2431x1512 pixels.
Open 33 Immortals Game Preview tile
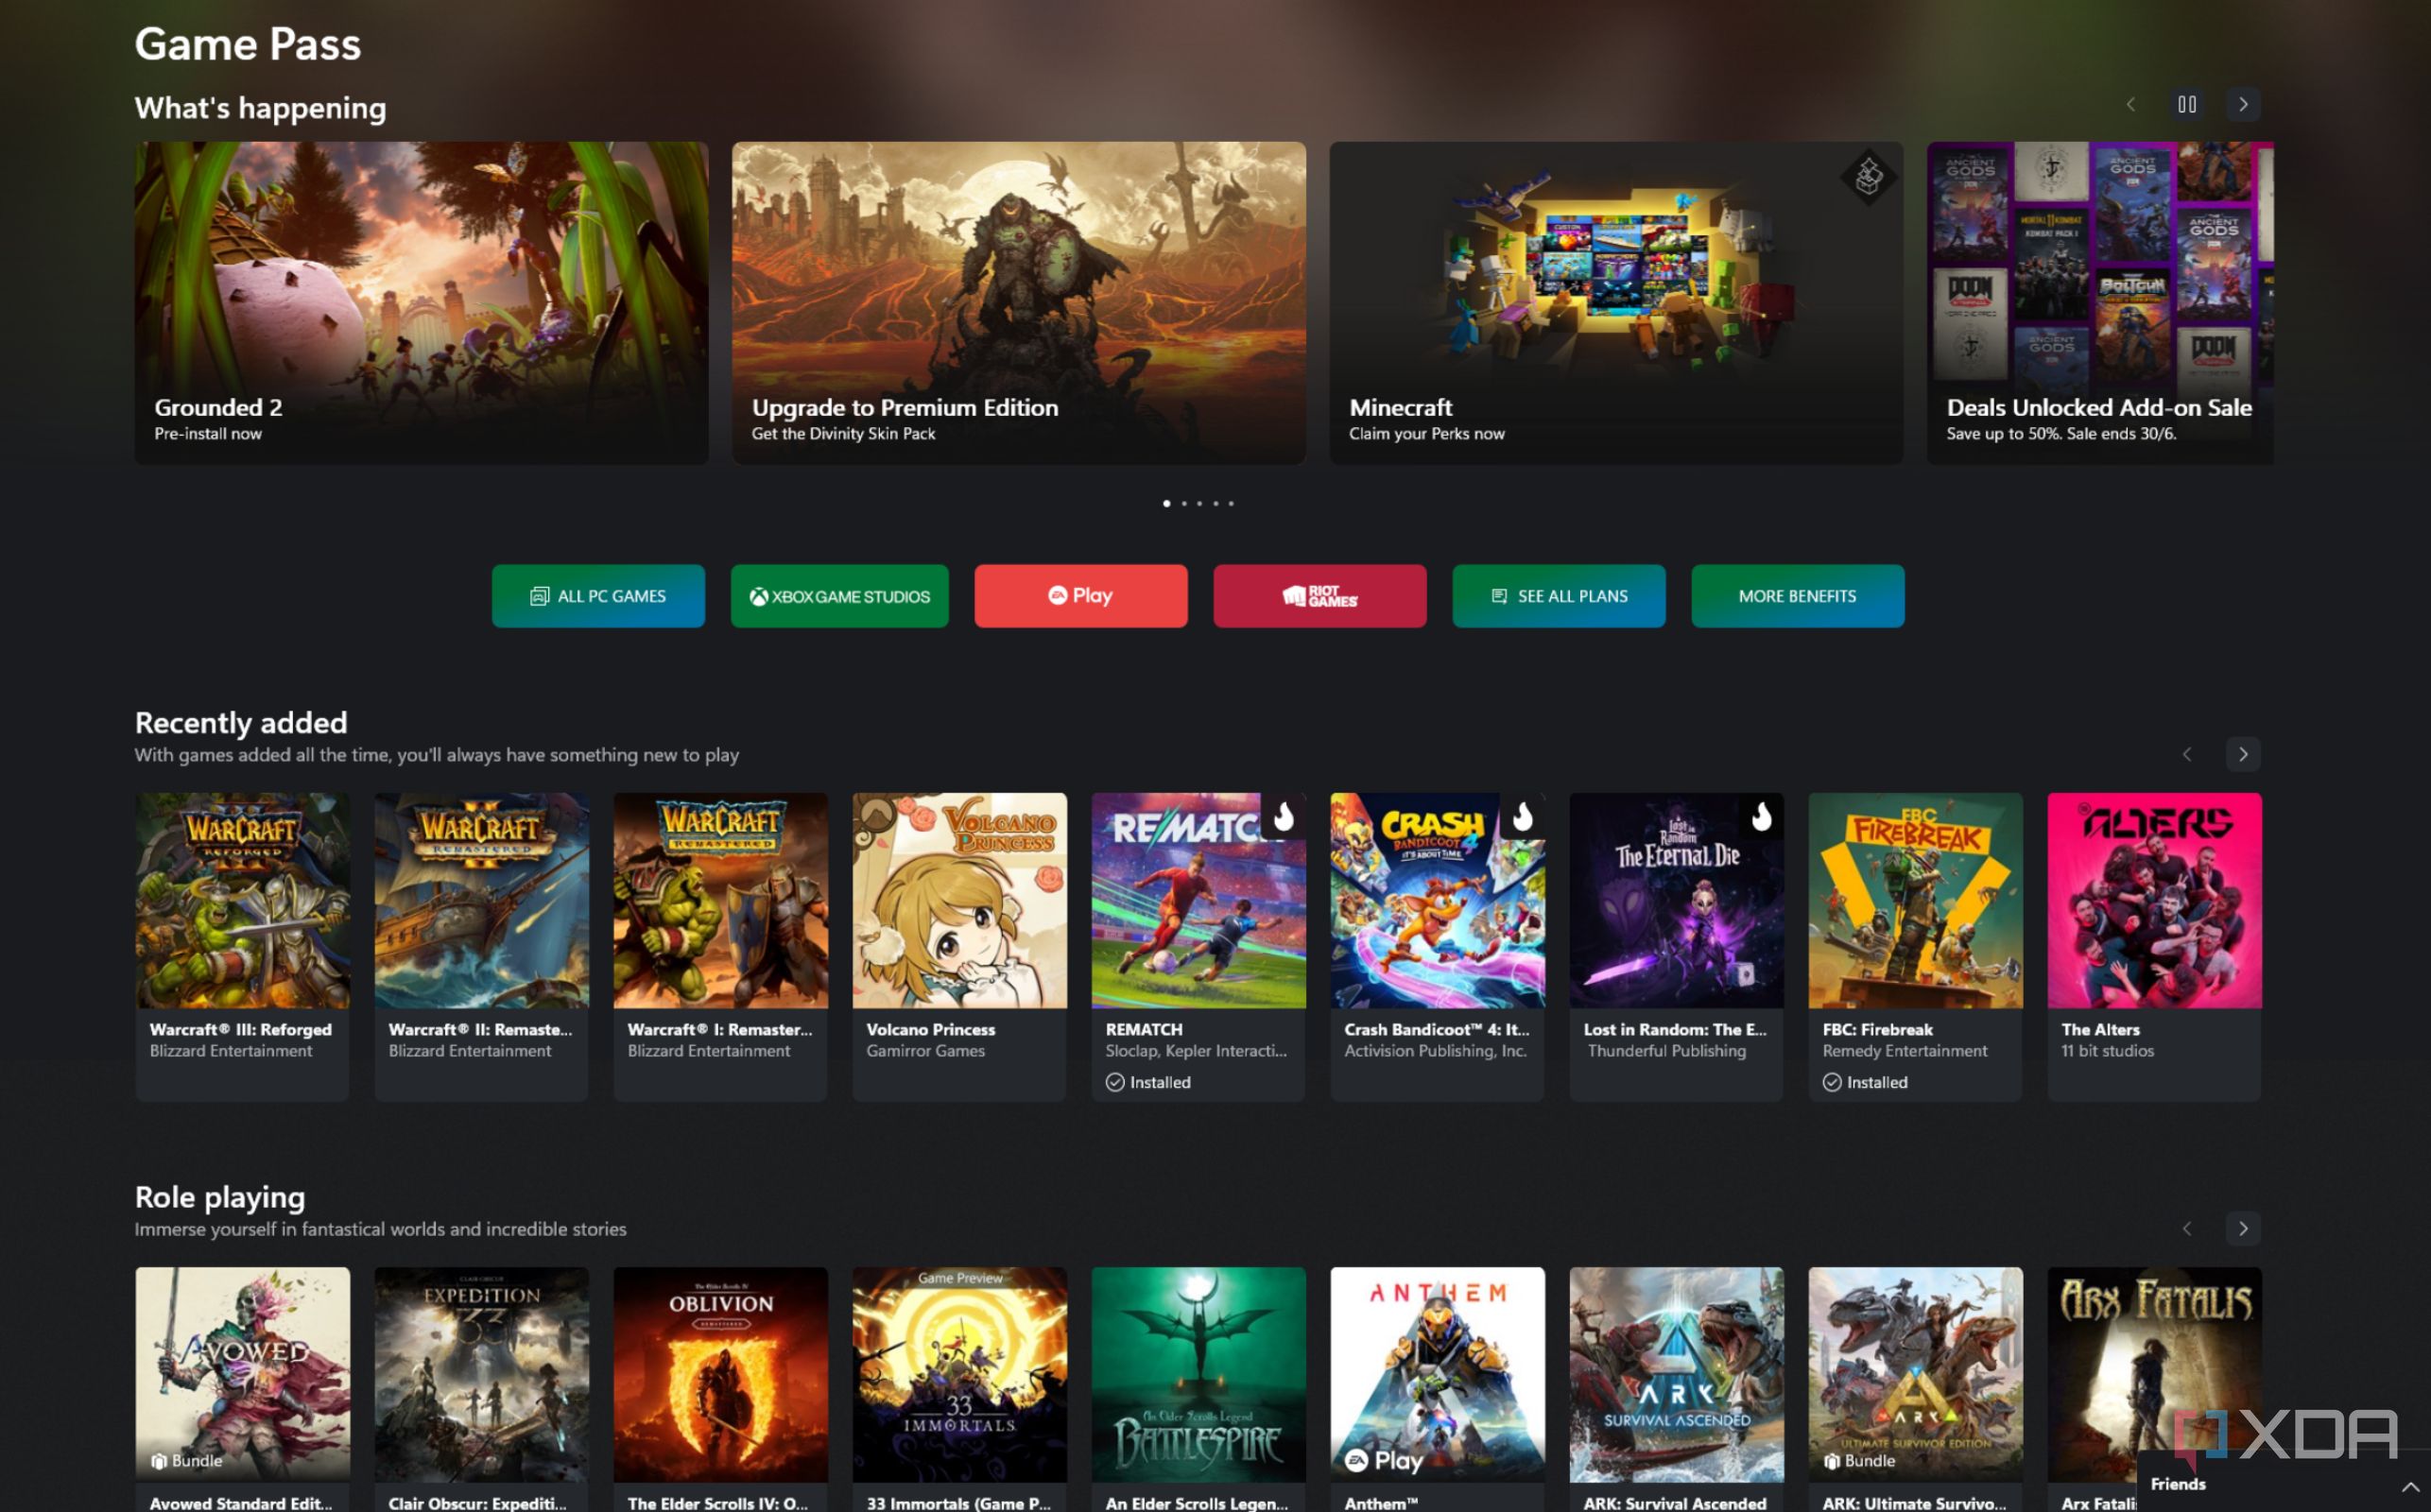click(x=960, y=1389)
